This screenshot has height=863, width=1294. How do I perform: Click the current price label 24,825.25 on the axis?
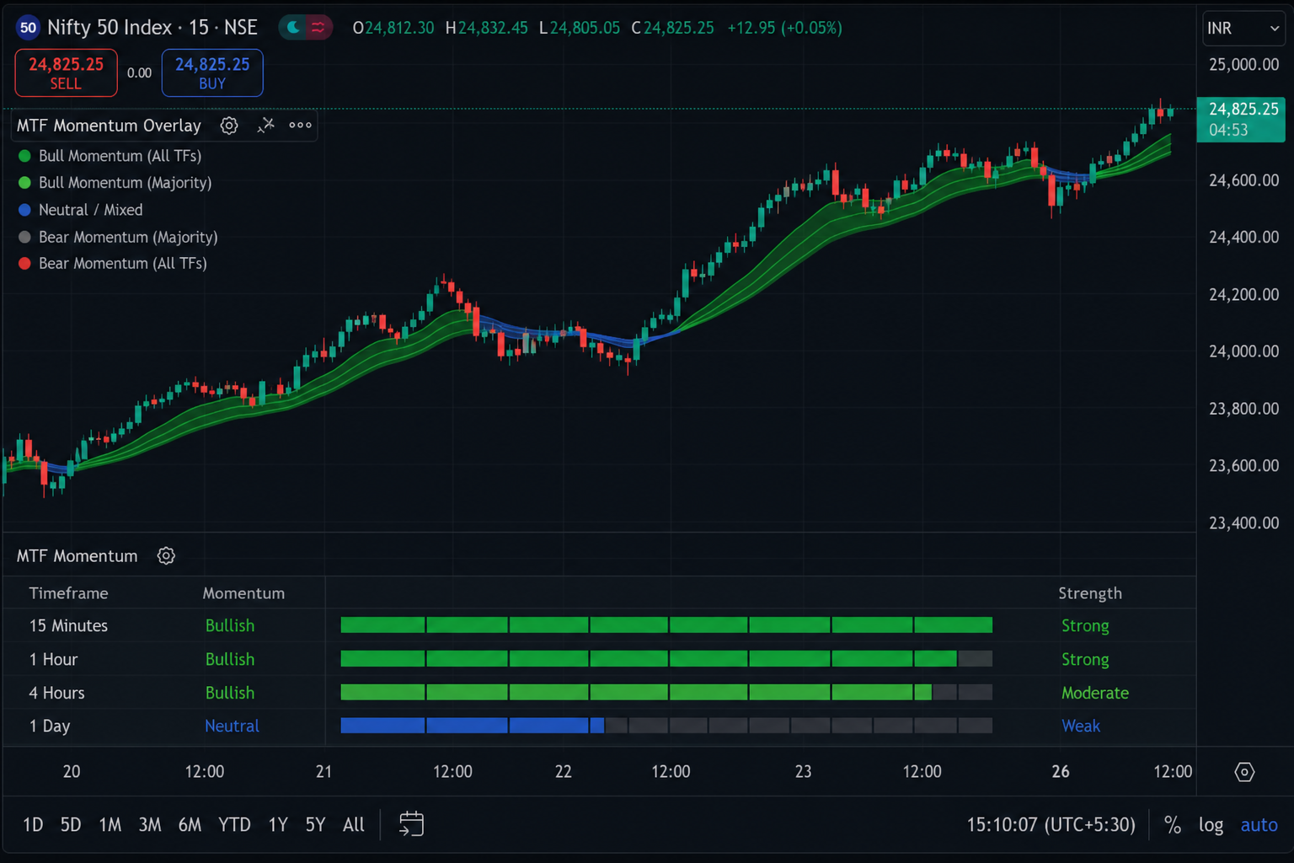click(1241, 120)
